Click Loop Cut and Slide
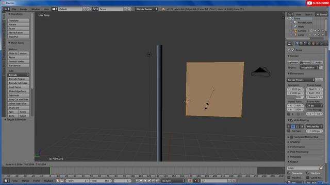 (19, 99)
